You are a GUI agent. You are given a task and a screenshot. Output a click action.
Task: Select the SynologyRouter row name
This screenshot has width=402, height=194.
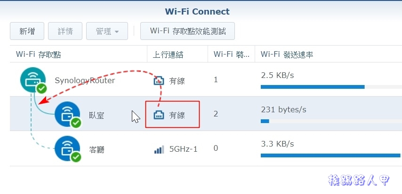85,81
